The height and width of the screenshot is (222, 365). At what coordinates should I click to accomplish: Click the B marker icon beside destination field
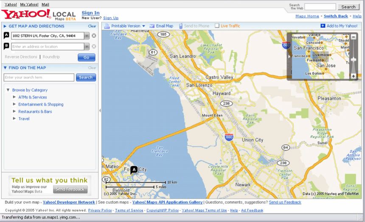6,46
